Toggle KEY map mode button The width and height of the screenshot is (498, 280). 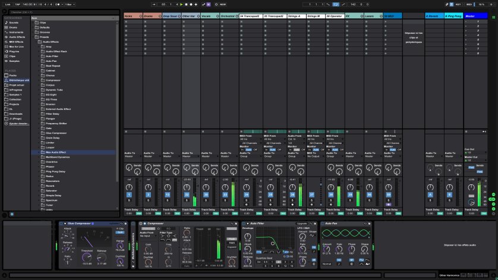click(458, 4)
